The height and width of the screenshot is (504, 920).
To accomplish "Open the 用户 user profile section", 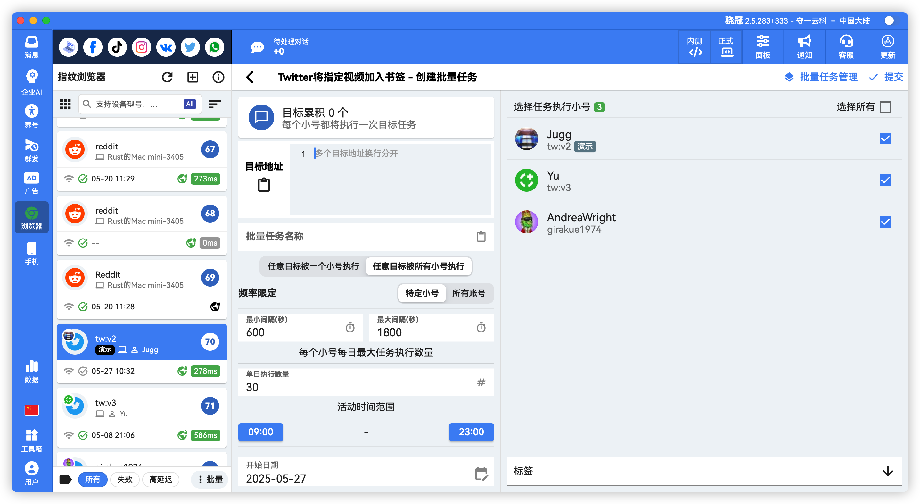I will (x=31, y=474).
